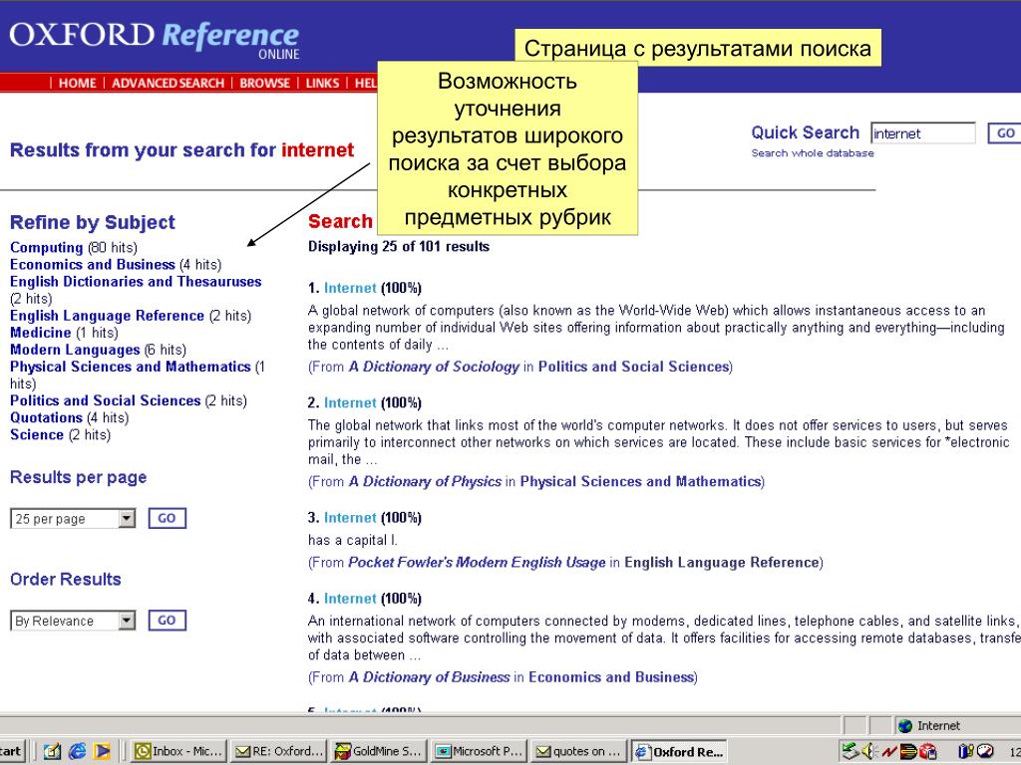Click the show desktop quick launch icon

[x=52, y=751]
